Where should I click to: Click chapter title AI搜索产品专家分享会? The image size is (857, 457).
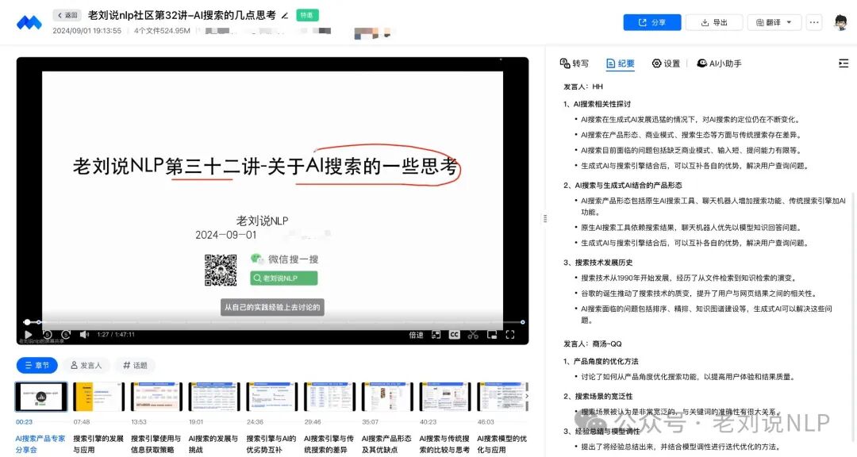click(40, 444)
